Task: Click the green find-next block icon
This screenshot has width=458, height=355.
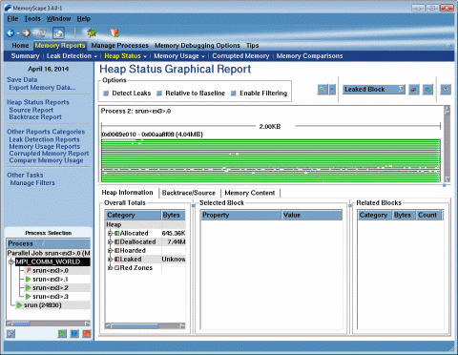Action: 428,90
